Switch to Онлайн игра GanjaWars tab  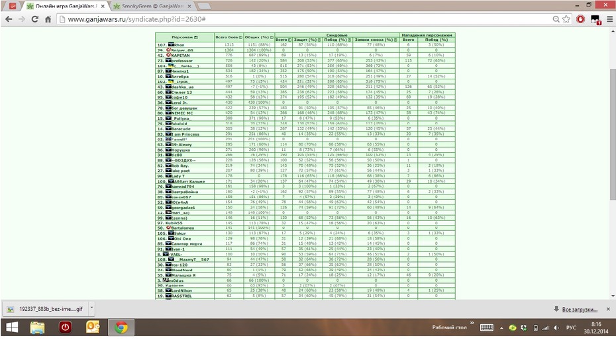tap(64, 6)
